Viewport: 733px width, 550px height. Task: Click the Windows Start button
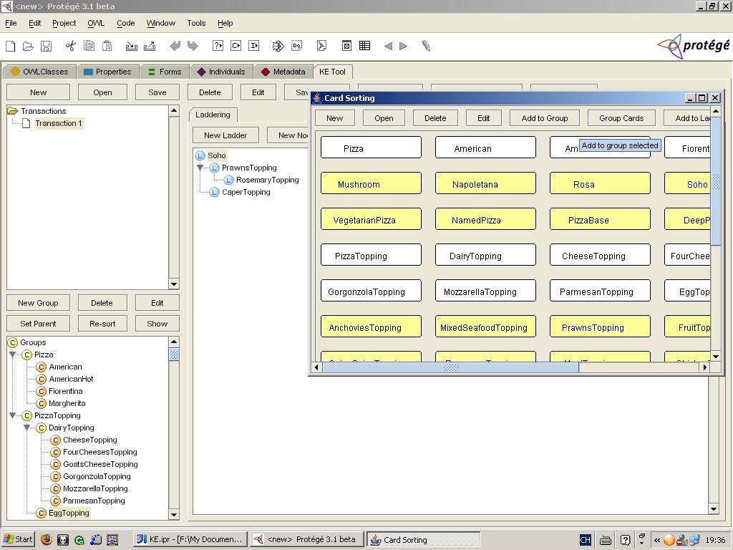pos(19,539)
